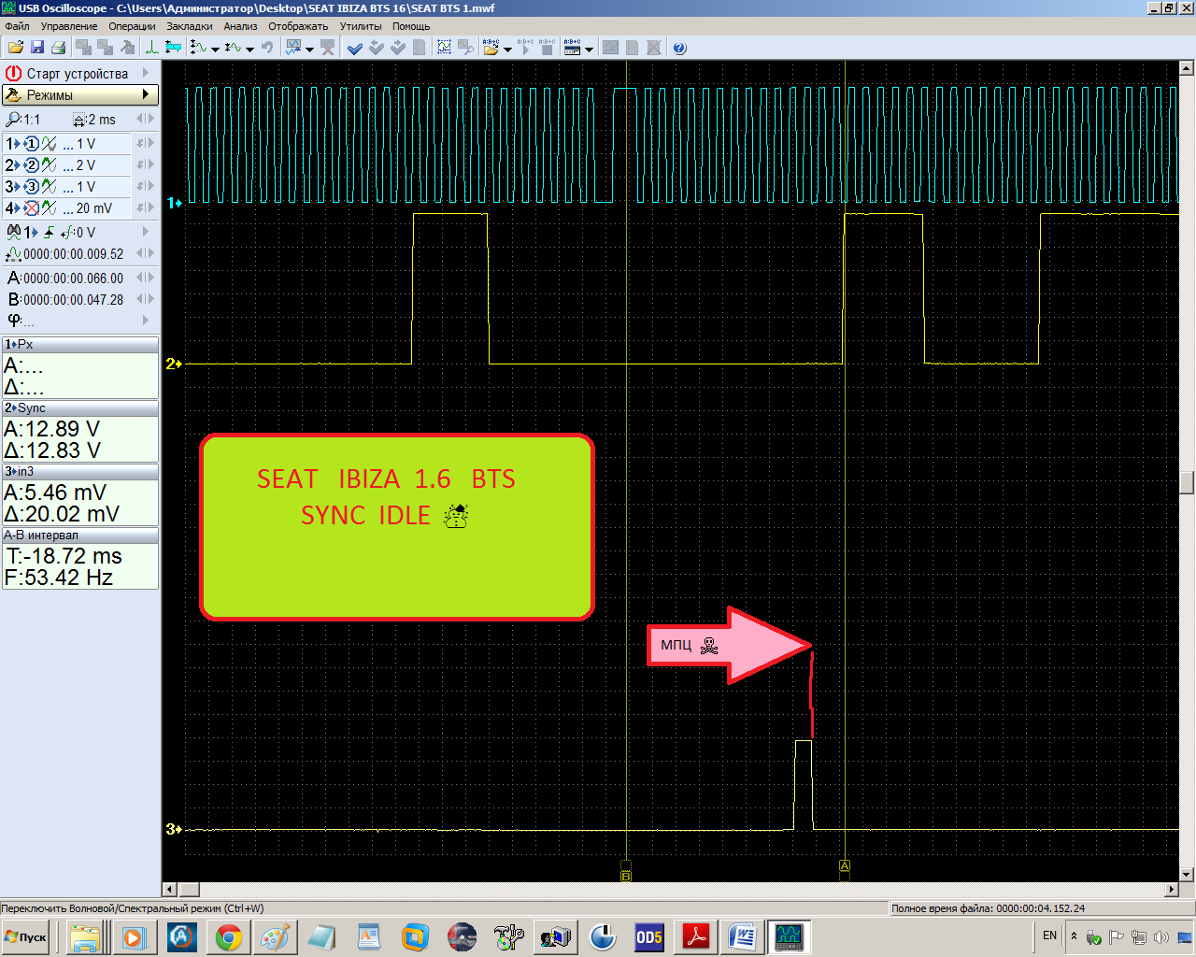The image size is (1196, 957).
Task: Expand the trigger settings arrow
Action: coord(146,232)
